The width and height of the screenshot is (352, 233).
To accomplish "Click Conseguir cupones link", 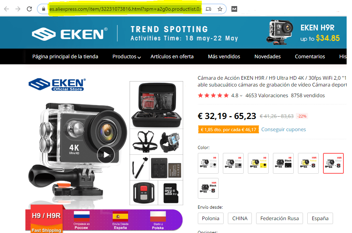I will (283, 129).
